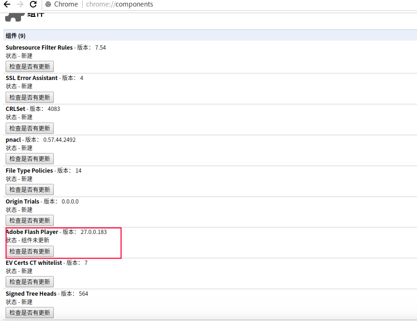Check for update for EV Certs CT whitelist
Viewport: 417px width, 321px height.
(29, 282)
